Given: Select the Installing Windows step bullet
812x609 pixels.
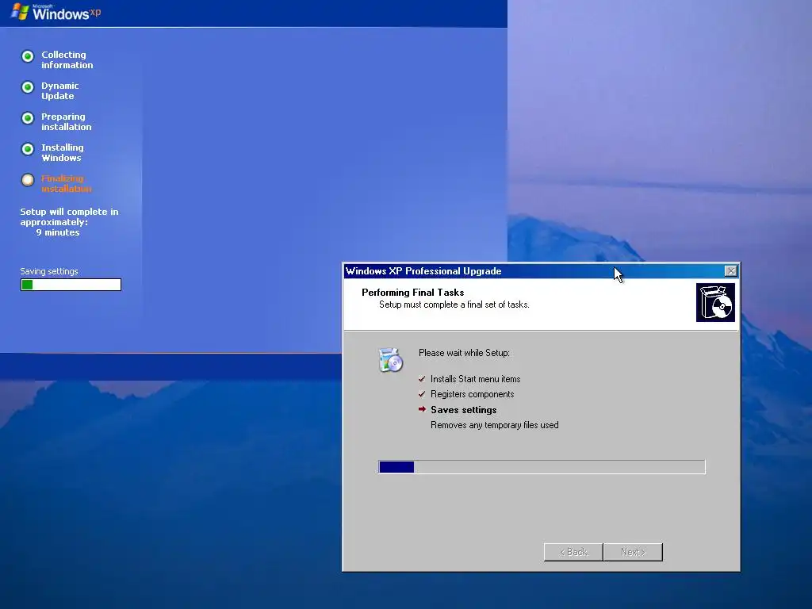Looking at the screenshot, I should 28,149.
